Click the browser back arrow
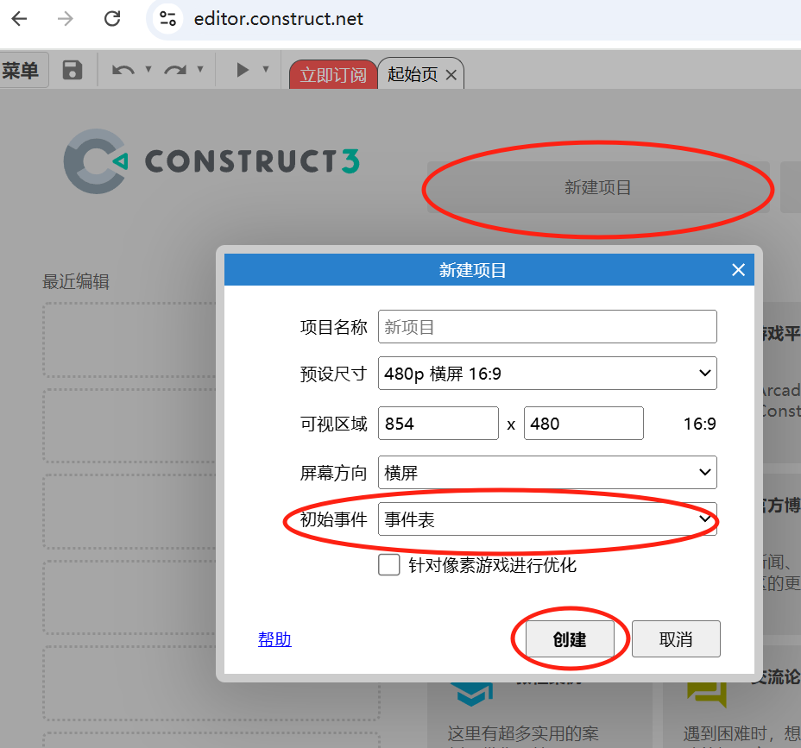The width and height of the screenshot is (801, 748). point(19,17)
